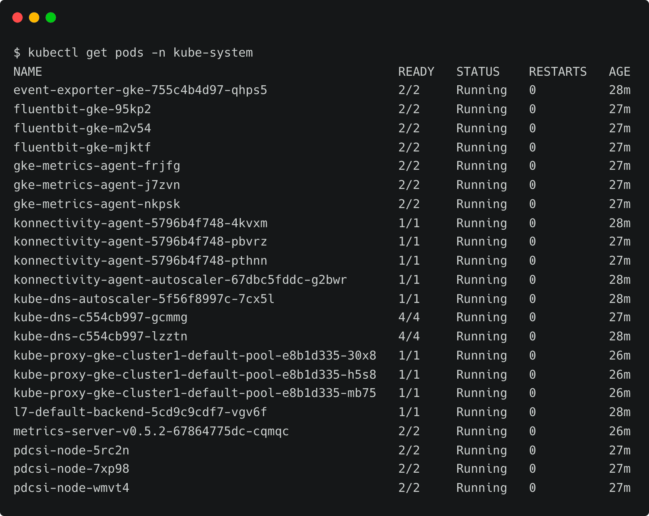Image resolution: width=649 pixels, height=516 pixels.
Task: Click the red close window button
Action: pyautogui.click(x=17, y=17)
